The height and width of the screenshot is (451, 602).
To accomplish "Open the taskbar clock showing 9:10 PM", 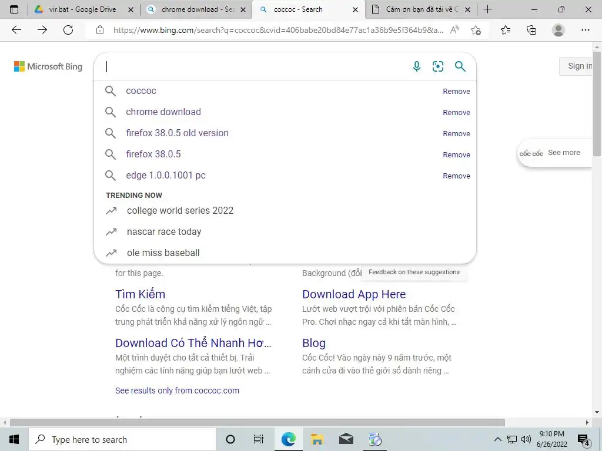I will pyautogui.click(x=551, y=439).
